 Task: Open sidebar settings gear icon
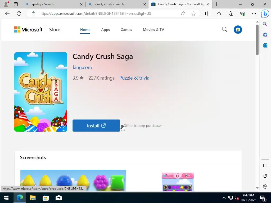pyautogui.click(x=265, y=187)
